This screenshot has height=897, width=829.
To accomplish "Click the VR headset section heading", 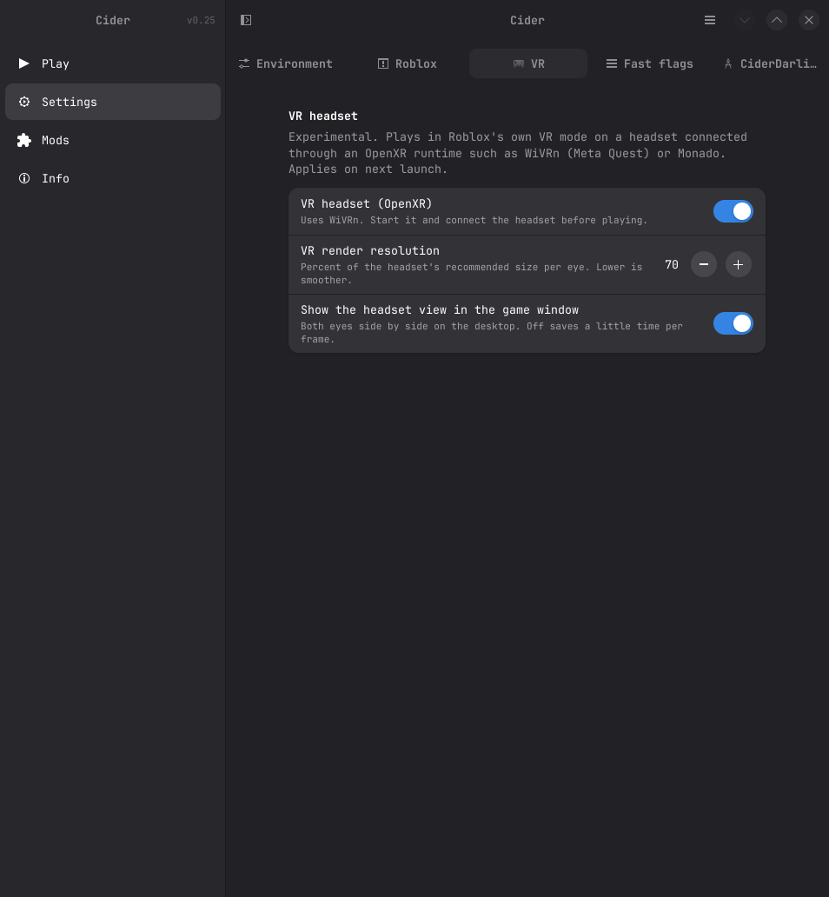I will click(x=323, y=116).
